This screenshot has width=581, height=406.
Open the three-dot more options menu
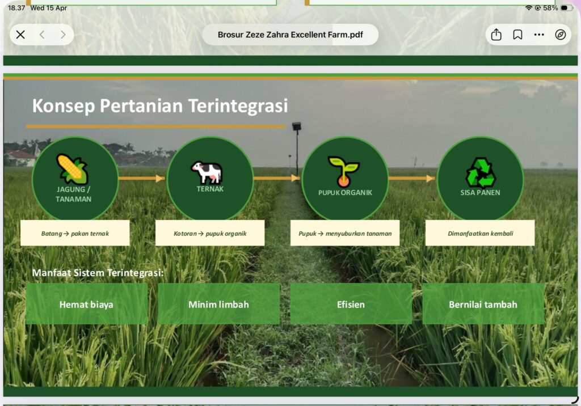(x=539, y=35)
